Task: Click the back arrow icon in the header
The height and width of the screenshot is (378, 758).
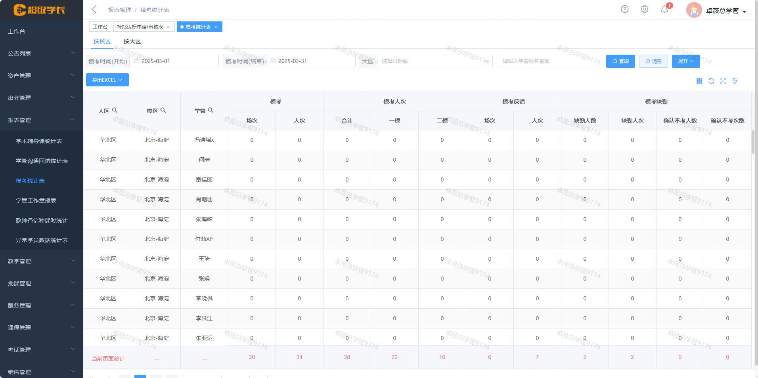Action: [x=94, y=10]
